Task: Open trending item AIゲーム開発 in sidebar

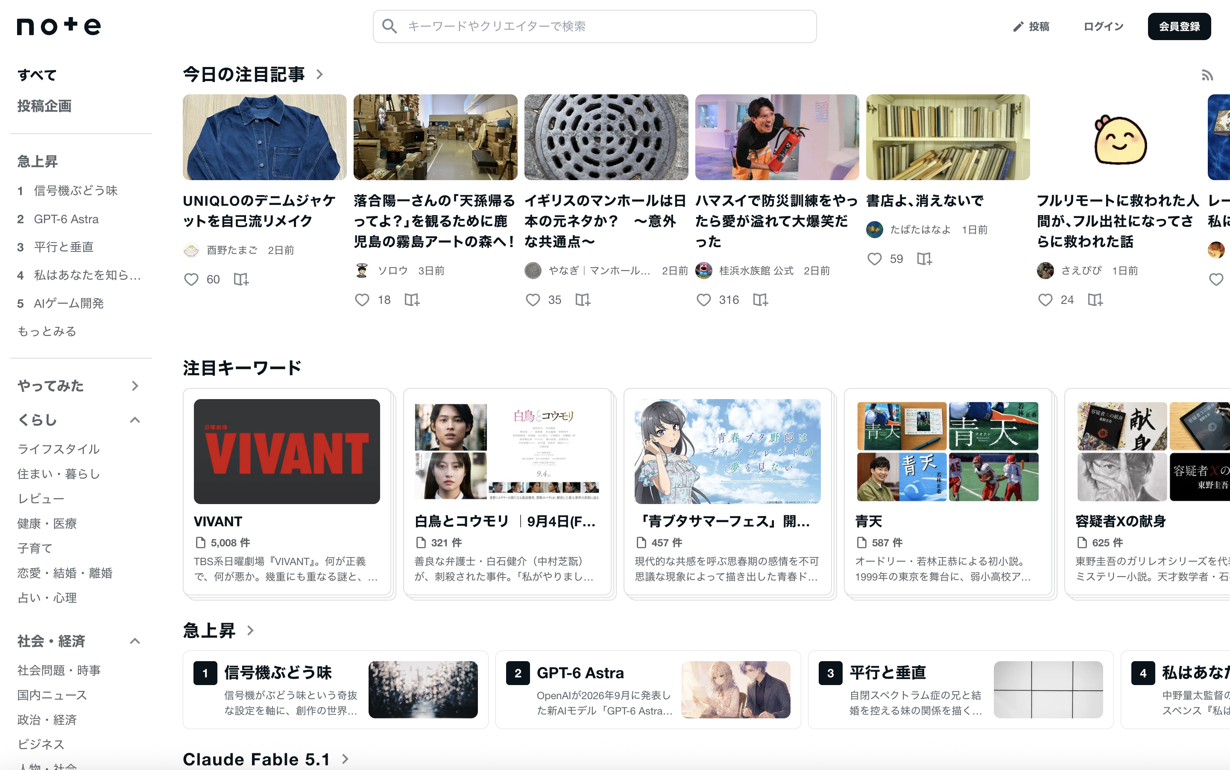Action: 68,303
